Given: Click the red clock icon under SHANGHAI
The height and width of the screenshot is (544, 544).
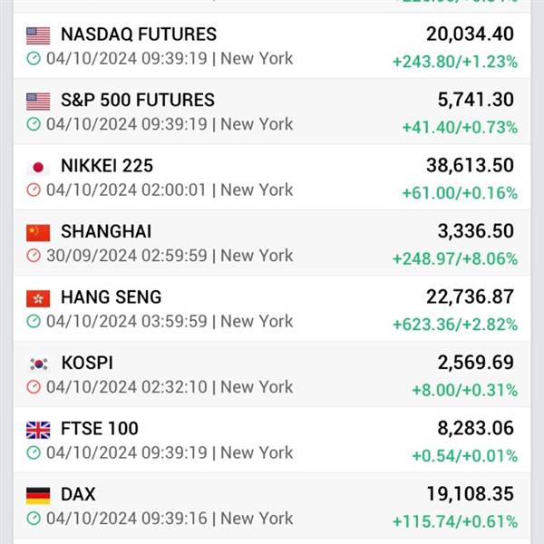Looking at the screenshot, I should pyautogui.click(x=34, y=256).
